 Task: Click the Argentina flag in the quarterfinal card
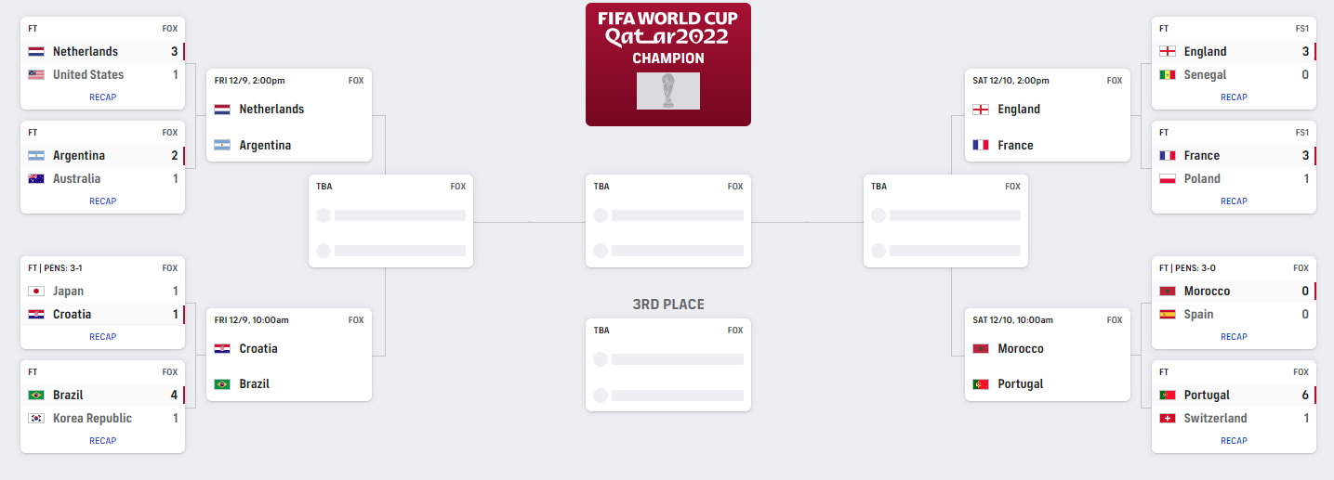(x=222, y=145)
